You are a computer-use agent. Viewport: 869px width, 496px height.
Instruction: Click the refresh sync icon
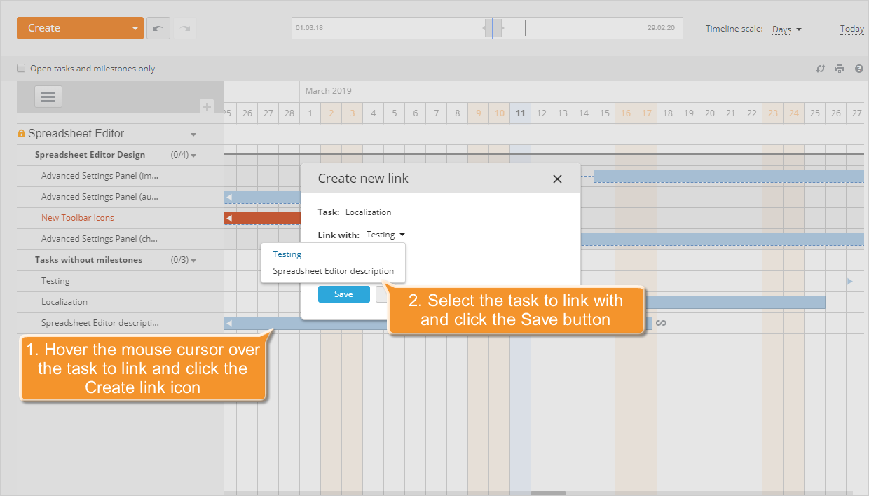[x=820, y=69]
